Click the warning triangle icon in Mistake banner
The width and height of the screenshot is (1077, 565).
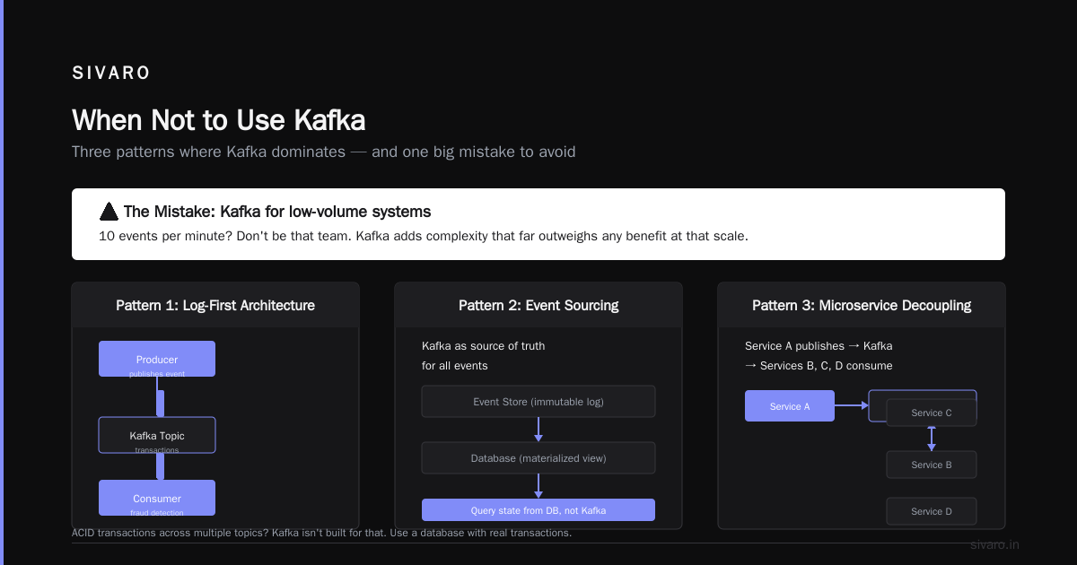pos(109,212)
